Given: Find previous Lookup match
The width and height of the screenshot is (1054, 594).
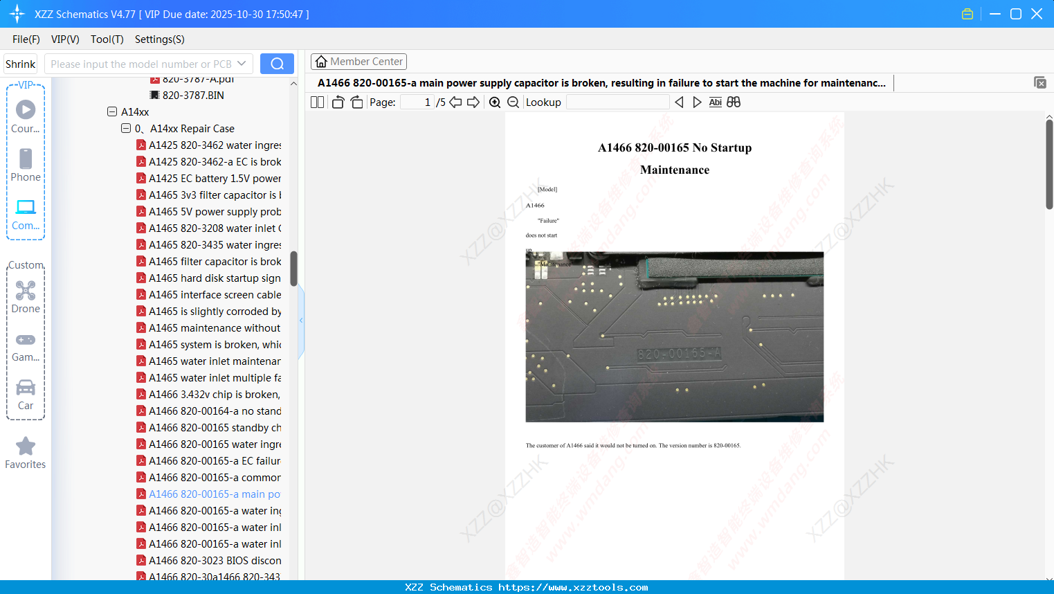Looking at the screenshot, I should [x=679, y=102].
